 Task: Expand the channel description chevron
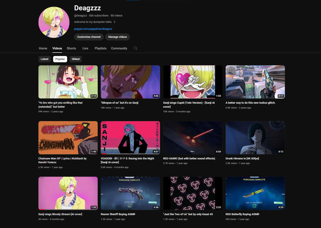(x=114, y=22)
